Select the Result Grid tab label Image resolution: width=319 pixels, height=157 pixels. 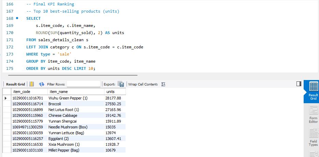coord(15,84)
